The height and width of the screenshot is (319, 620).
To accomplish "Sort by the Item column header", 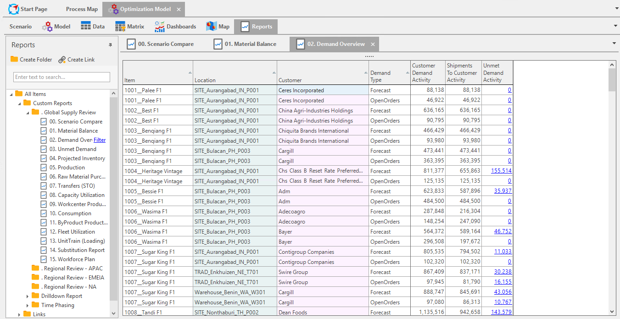I will [157, 73].
